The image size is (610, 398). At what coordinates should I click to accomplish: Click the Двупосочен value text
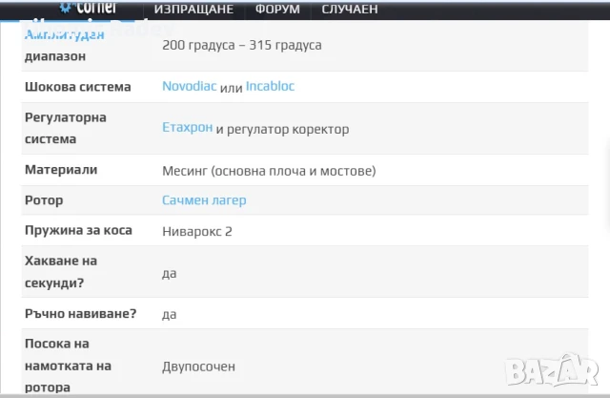(x=198, y=366)
